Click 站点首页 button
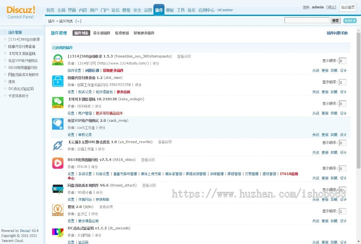The height and width of the screenshot is (244, 361). 348,7
